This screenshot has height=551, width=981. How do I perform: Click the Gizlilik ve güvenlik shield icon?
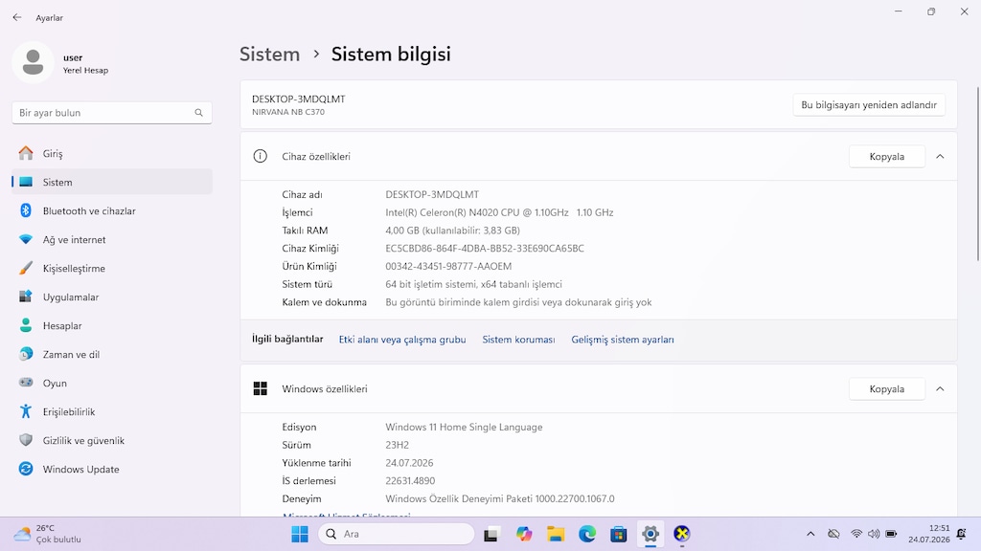pyautogui.click(x=26, y=440)
